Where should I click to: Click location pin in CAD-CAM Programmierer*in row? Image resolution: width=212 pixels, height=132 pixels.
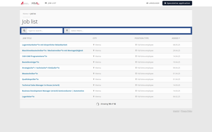(x=94, y=56)
